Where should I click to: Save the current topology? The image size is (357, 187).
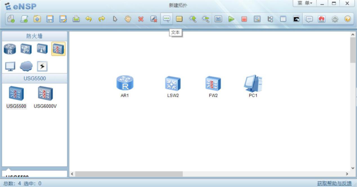tap(50, 19)
